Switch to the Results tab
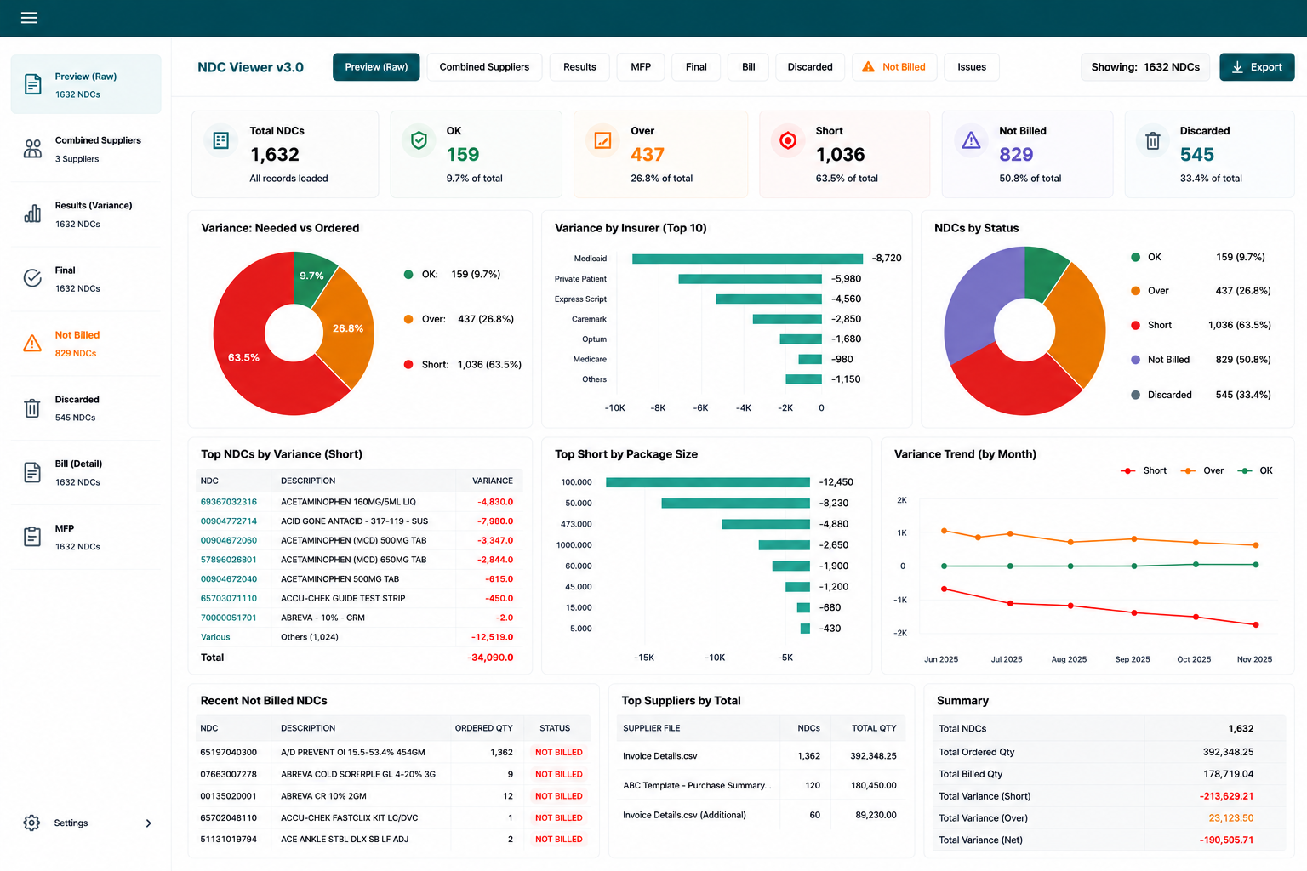Screen dimensions: 1307x871 coord(579,67)
